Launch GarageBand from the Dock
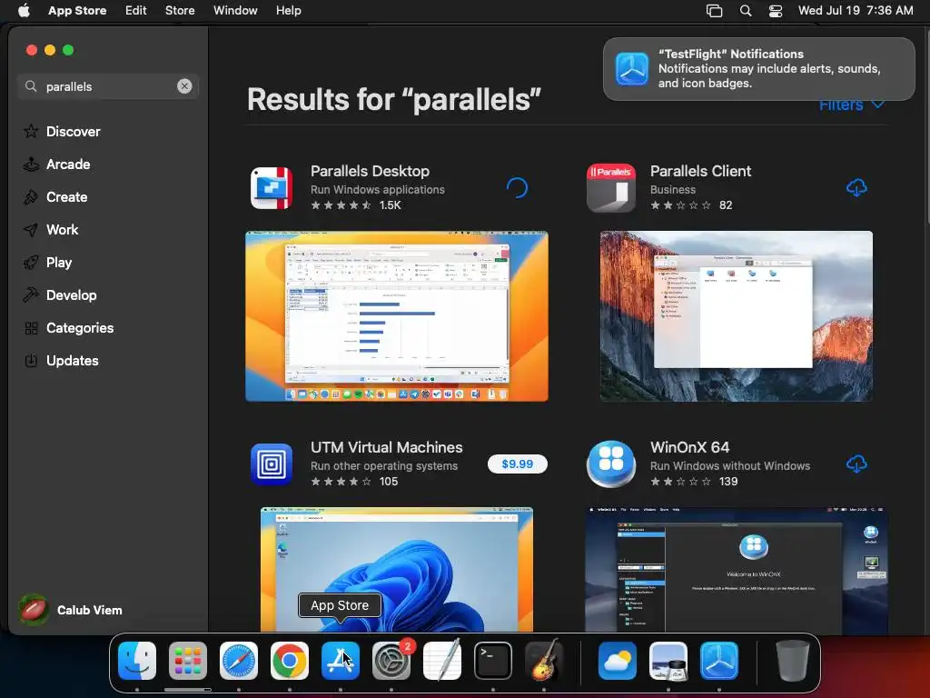The image size is (930, 698). point(544,661)
